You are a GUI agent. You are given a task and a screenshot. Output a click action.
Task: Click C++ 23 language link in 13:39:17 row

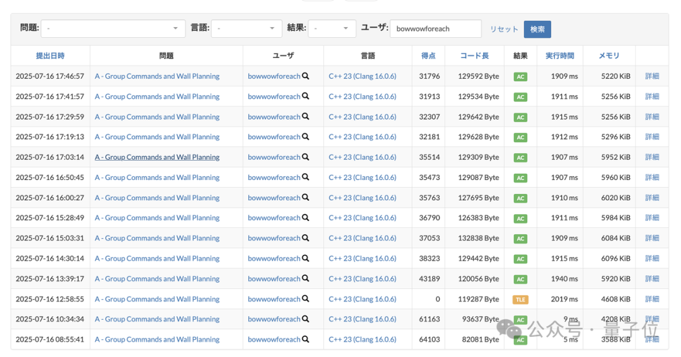pyautogui.click(x=363, y=278)
